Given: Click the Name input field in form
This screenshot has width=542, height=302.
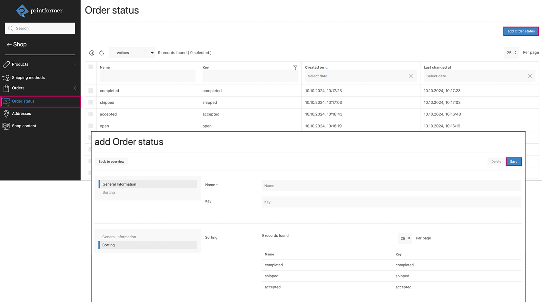Looking at the screenshot, I should [391, 186].
